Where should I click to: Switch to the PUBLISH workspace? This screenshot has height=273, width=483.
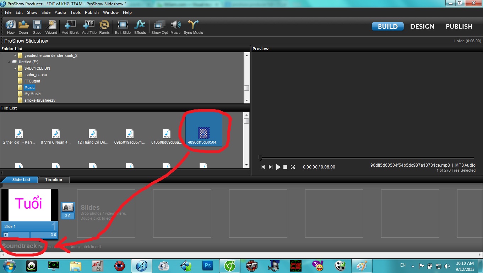tap(459, 27)
